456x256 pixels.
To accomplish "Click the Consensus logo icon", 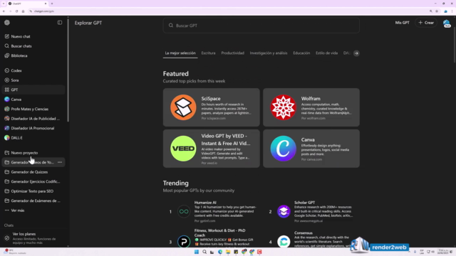I will pos(284,242).
